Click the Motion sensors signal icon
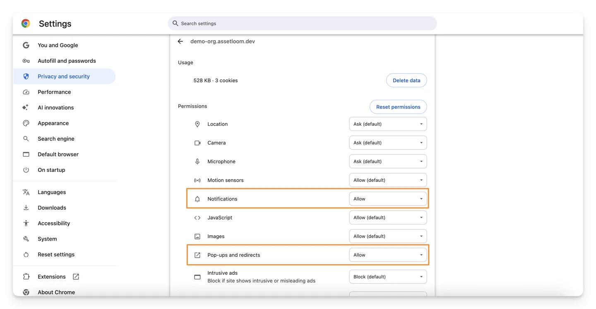 (x=197, y=181)
